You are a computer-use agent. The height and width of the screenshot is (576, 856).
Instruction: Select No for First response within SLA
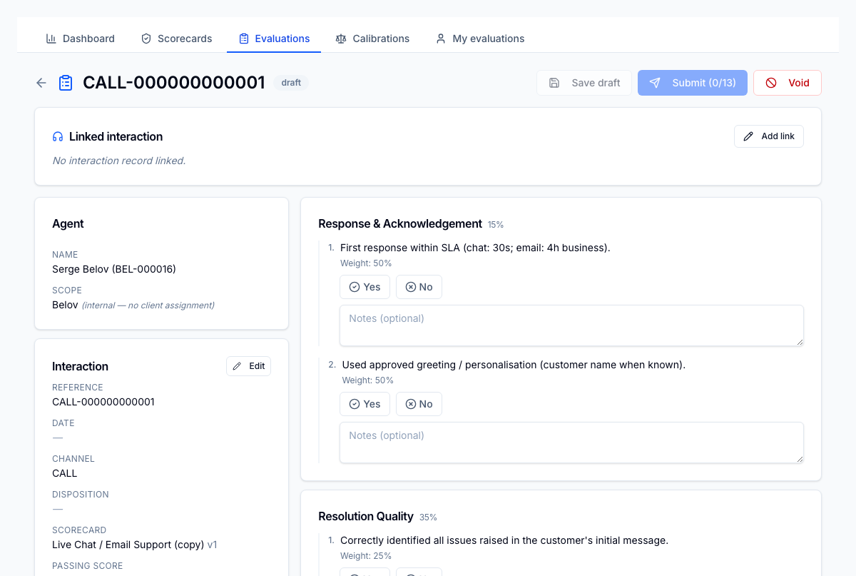pos(419,287)
